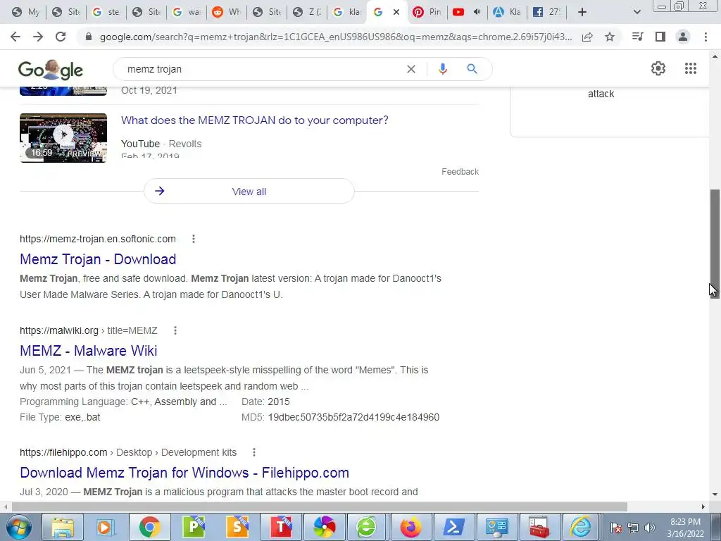
Task: Click the scroll-right arrow of horizontal scrollbar
Action: pyautogui.click(x=703, y=506)
